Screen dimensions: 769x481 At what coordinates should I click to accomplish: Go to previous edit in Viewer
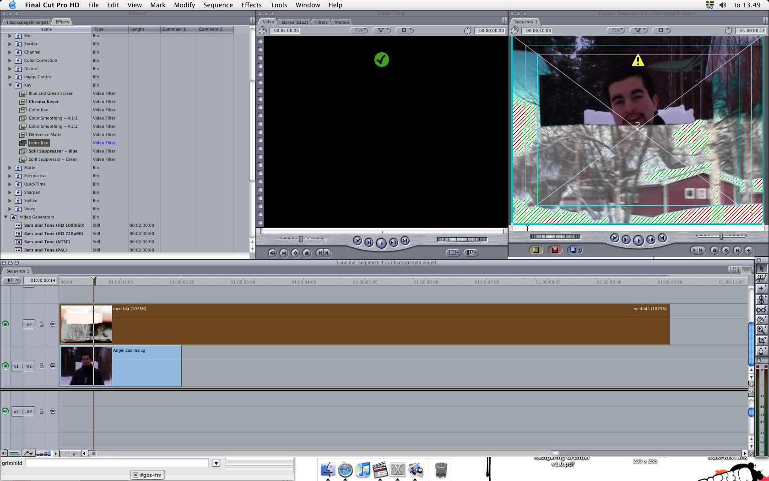[x=357, y=240]
